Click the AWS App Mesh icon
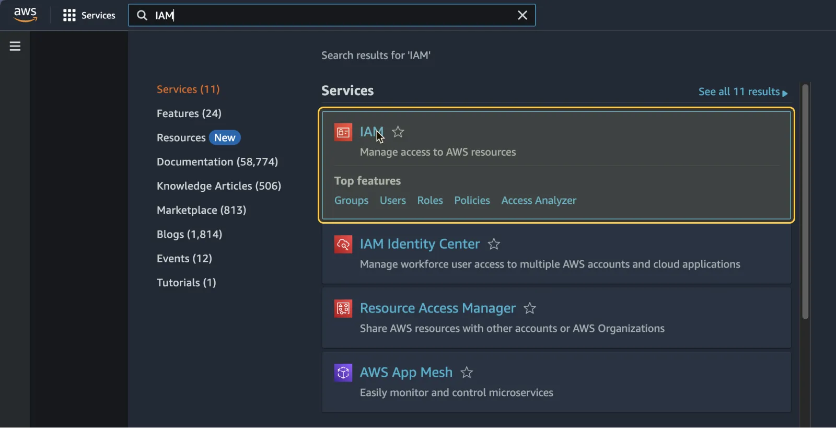Image resolution: width=836 pixels, height=428 pixels. (343, 373)
